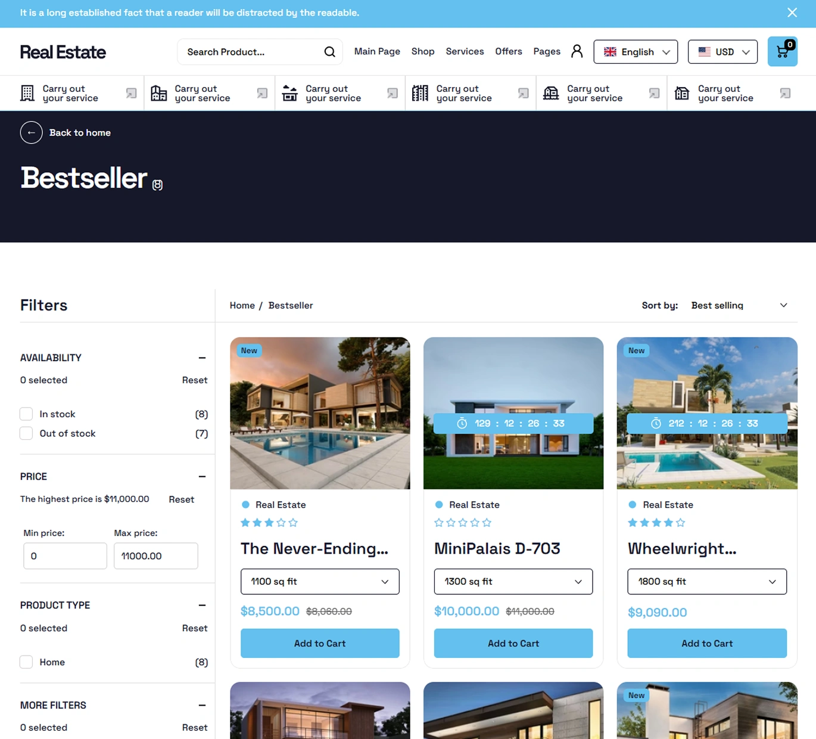Go to Main Page in navigation

(377, 51)
